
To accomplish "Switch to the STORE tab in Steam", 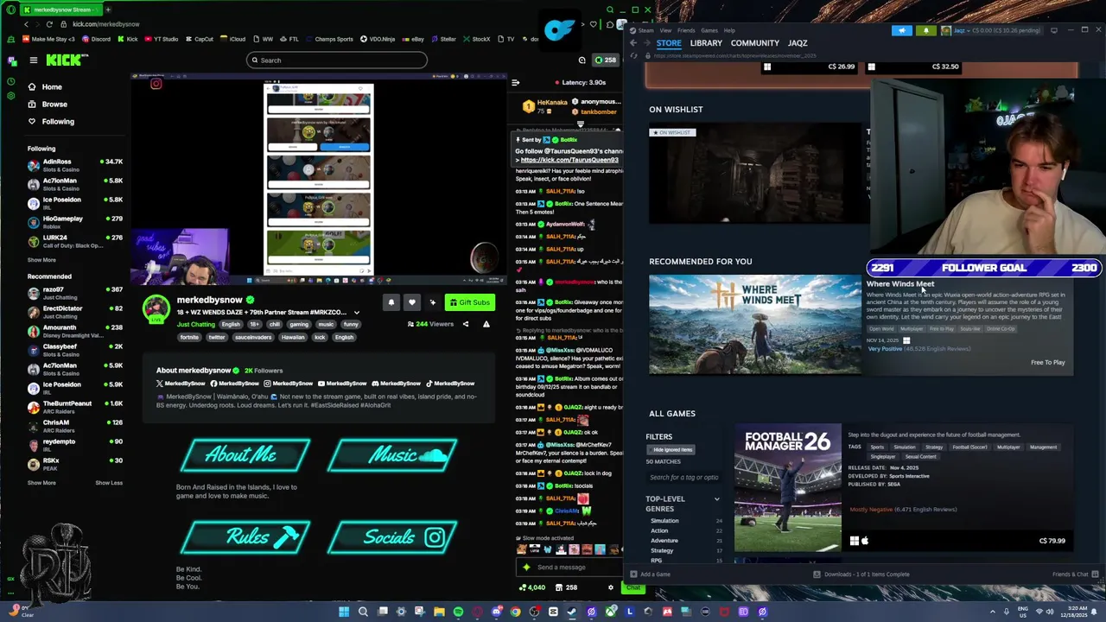I will click(x=669, y=43).
